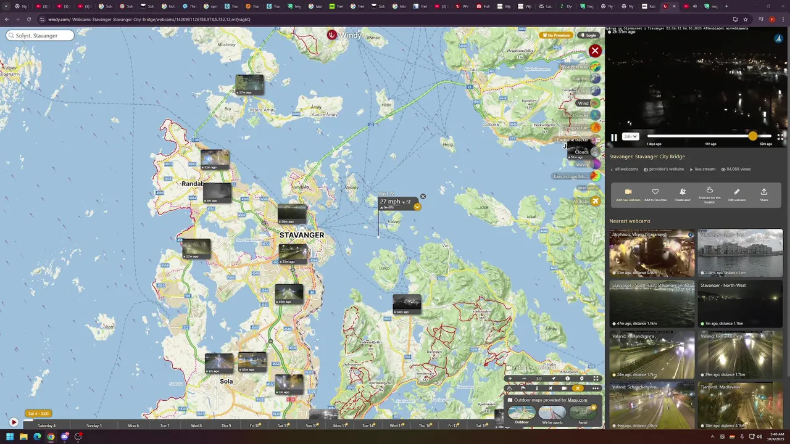The image size is (790, 444).
Task: Open the live stream link
Action: [702, 169]
